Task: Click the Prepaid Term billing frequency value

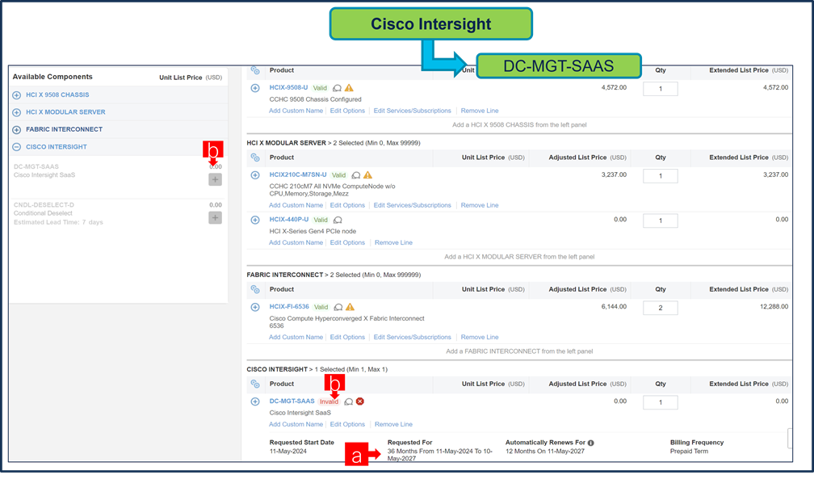Action: point(689,452)
